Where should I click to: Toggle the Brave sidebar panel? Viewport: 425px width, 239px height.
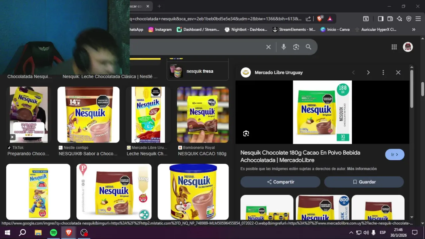click(381, 19)
